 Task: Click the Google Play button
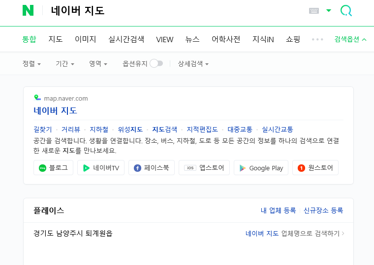261,168
